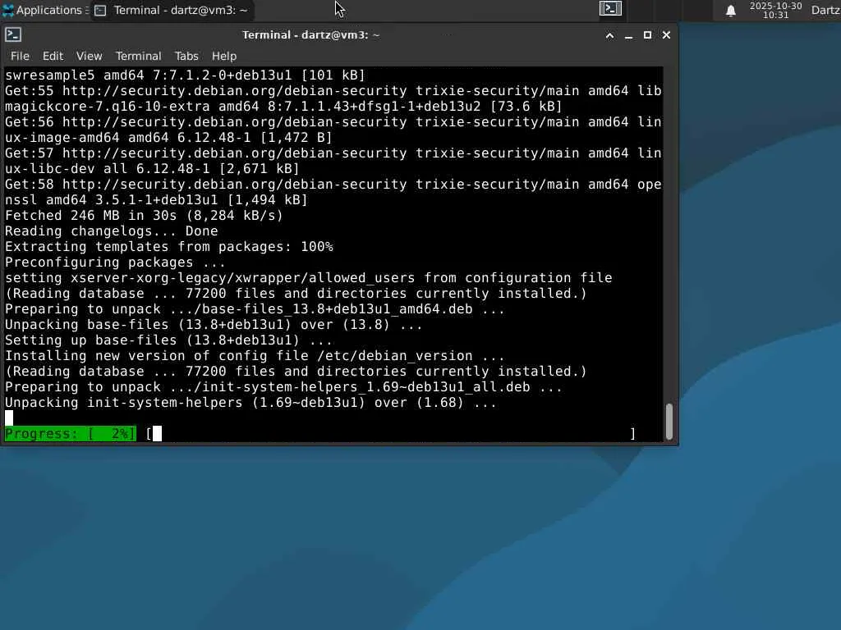Click the text 'Fetched 246 MB in 30s'
Viewport: 841px width, 630px height.
pos(90,216)
